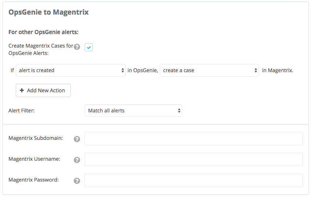Click the OpsGenie to Magentrix heading
Viewport: 312px width, 197px height.
(x=48, y=12)
